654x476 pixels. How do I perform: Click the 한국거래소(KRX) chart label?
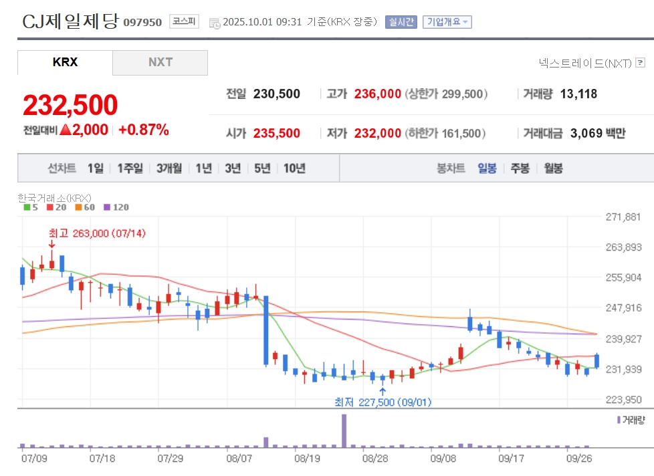pyautogui.click(x=54, y=198)
